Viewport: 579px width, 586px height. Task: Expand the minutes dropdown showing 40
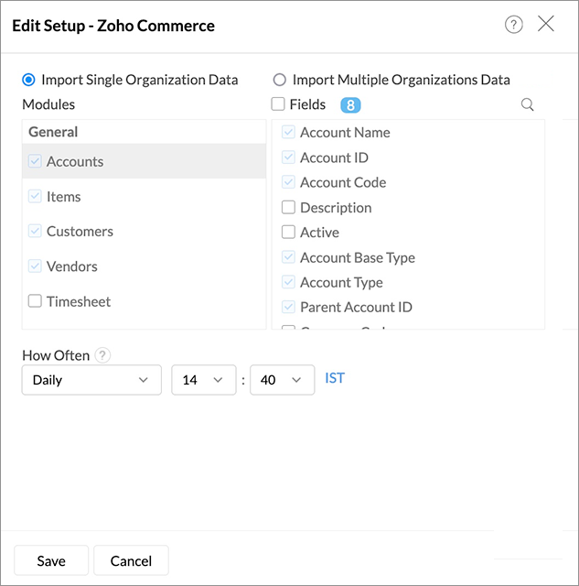tap(282, 380)
